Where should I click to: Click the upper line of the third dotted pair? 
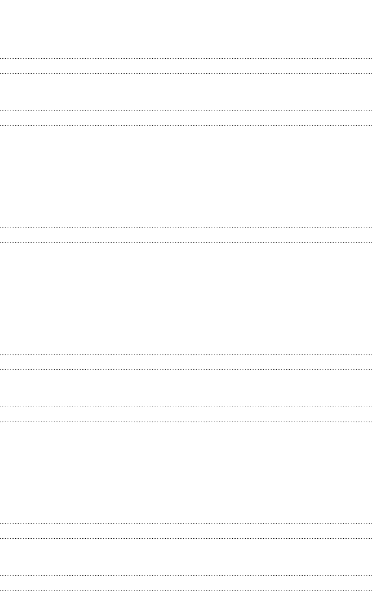pos(186,227)
